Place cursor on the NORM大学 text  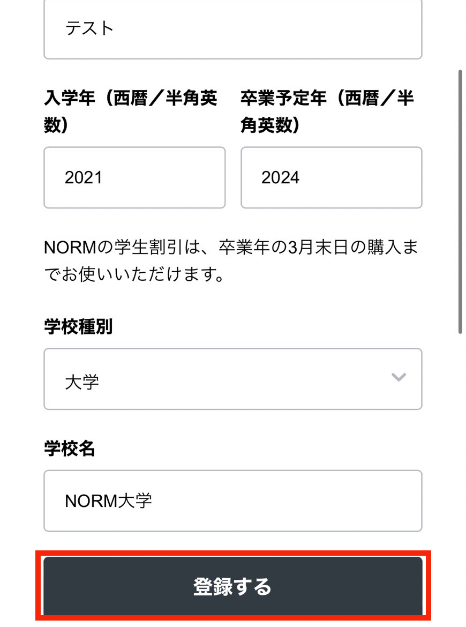point(108,501)
